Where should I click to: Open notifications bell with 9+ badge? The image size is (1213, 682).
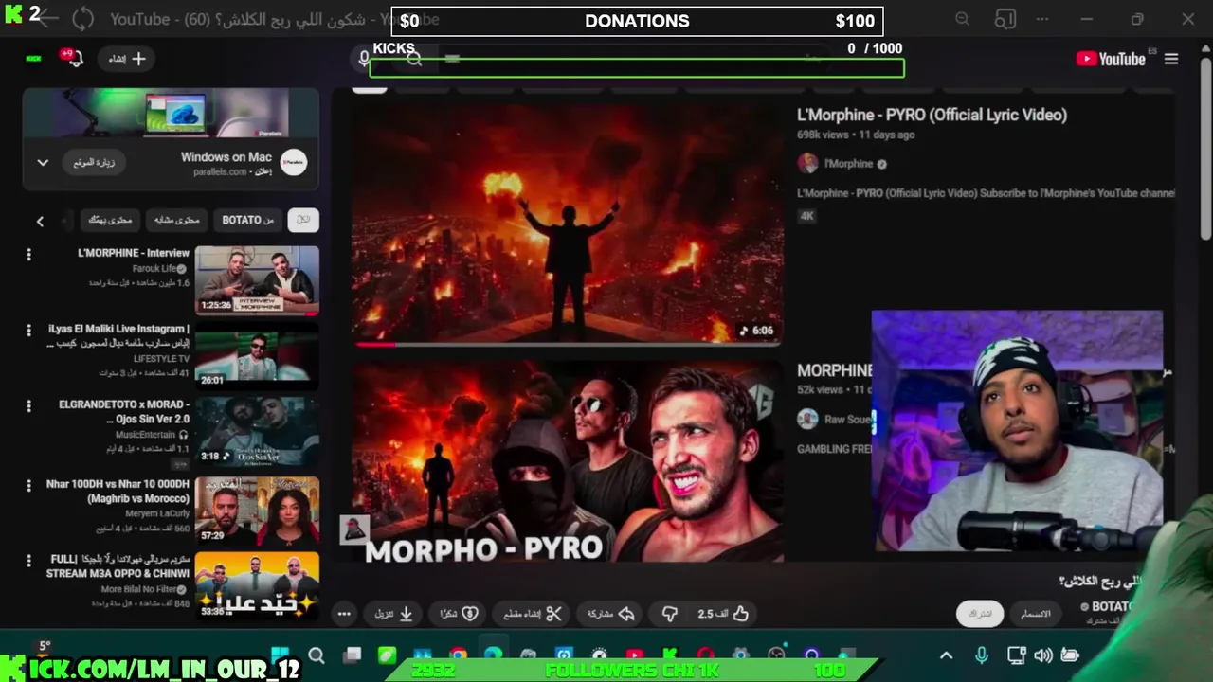(x=73, y=58)
